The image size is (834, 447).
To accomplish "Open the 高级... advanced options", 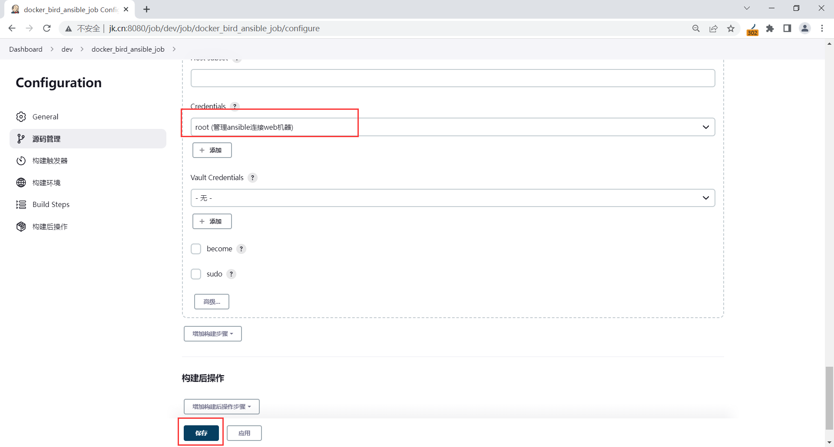I will coord(212,302).
